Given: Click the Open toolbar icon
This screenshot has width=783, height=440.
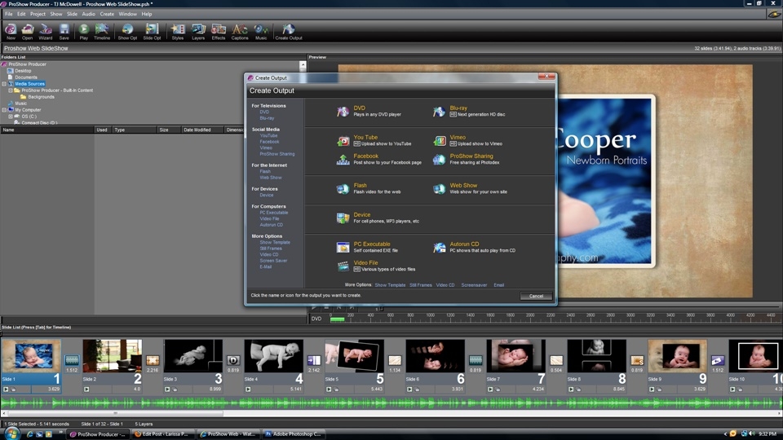Looking at the screenshot, I should pyautogui.click(x=28, y=31).
